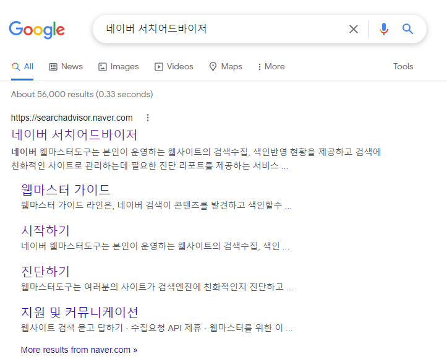Switch to the News tab

(66, 66)
